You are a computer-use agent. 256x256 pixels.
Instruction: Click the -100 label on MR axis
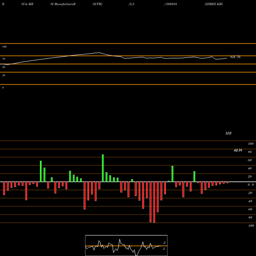(x=251, y=226)
